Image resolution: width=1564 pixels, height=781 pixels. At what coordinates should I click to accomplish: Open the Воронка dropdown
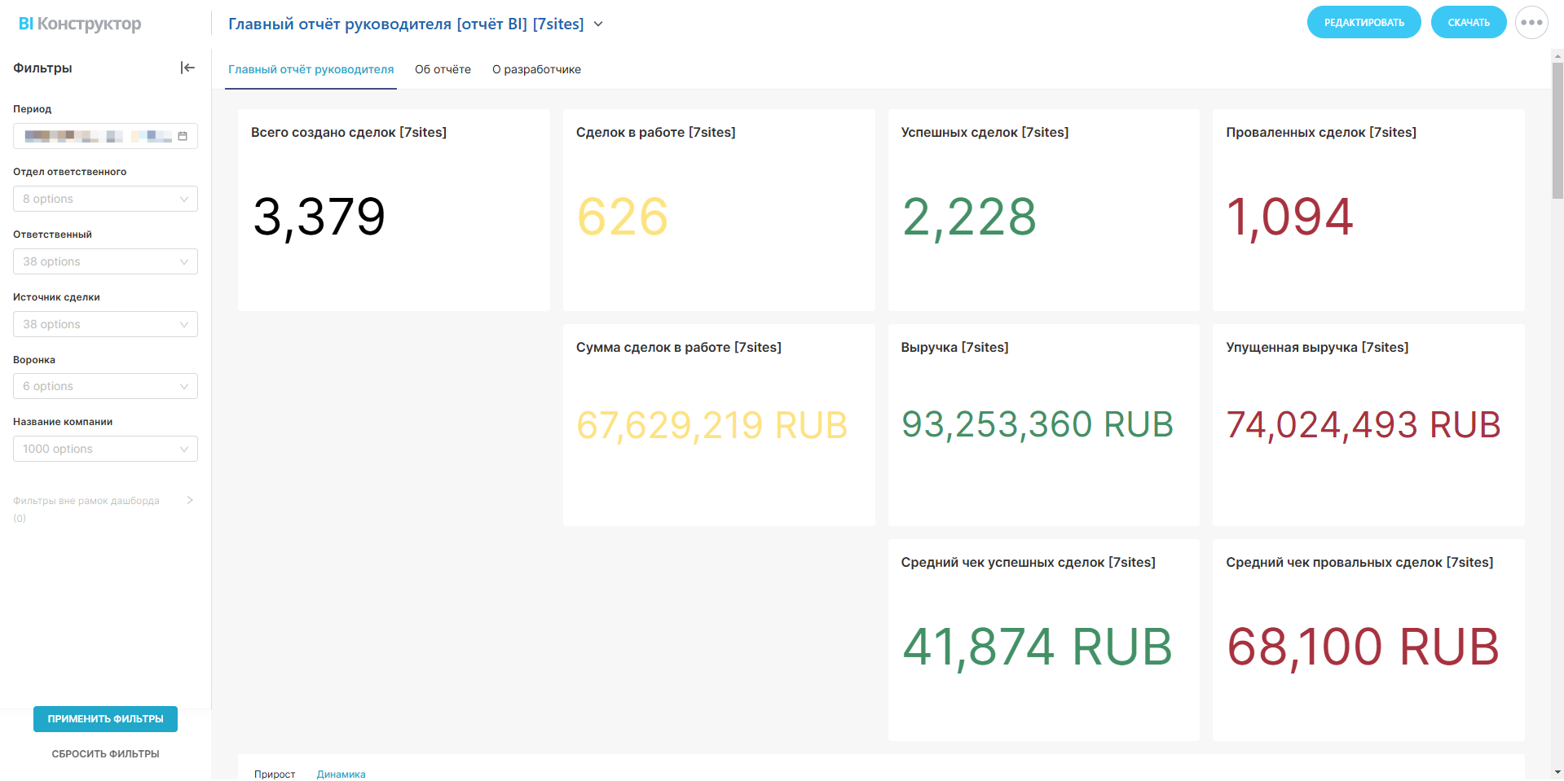pyautogui.click(x=105, y=386)
